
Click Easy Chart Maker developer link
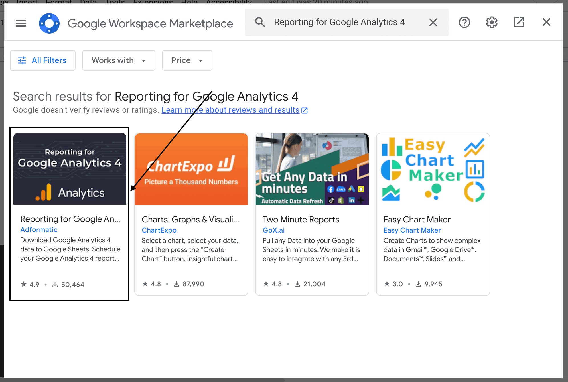(x=412, y=230)
